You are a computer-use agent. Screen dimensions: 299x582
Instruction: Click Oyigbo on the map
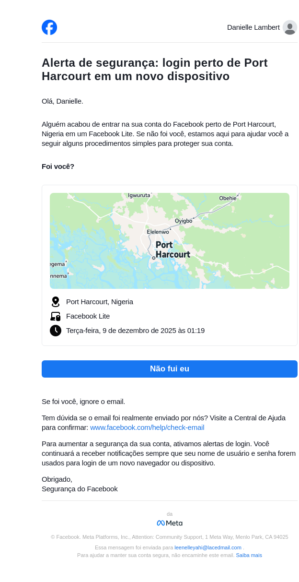pos(184,221)
